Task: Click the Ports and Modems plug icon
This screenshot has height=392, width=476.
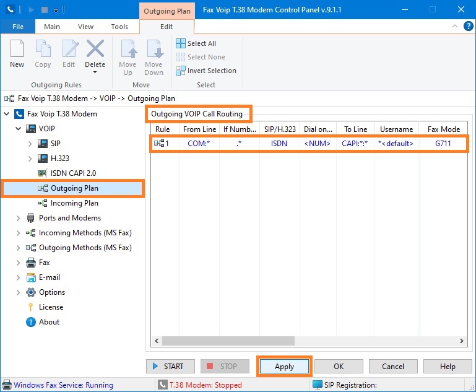Action: click(x=31, y=218)
